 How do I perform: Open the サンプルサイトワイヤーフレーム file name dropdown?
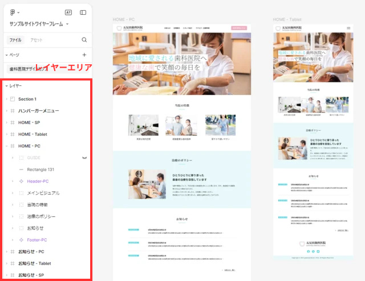pos(67,24)
